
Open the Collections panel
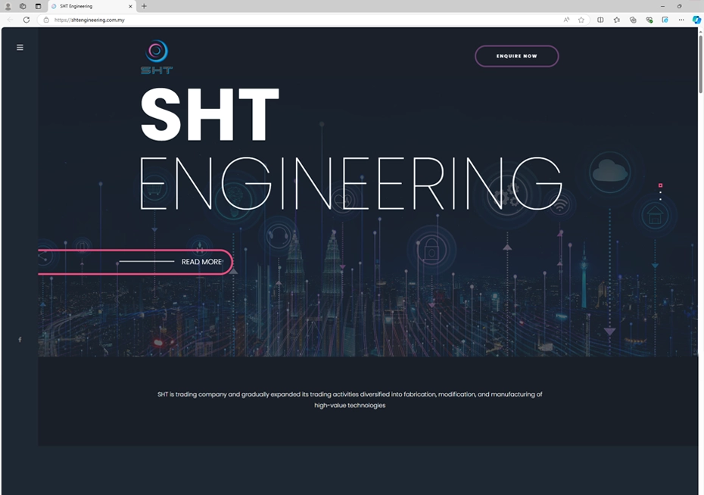633,20
